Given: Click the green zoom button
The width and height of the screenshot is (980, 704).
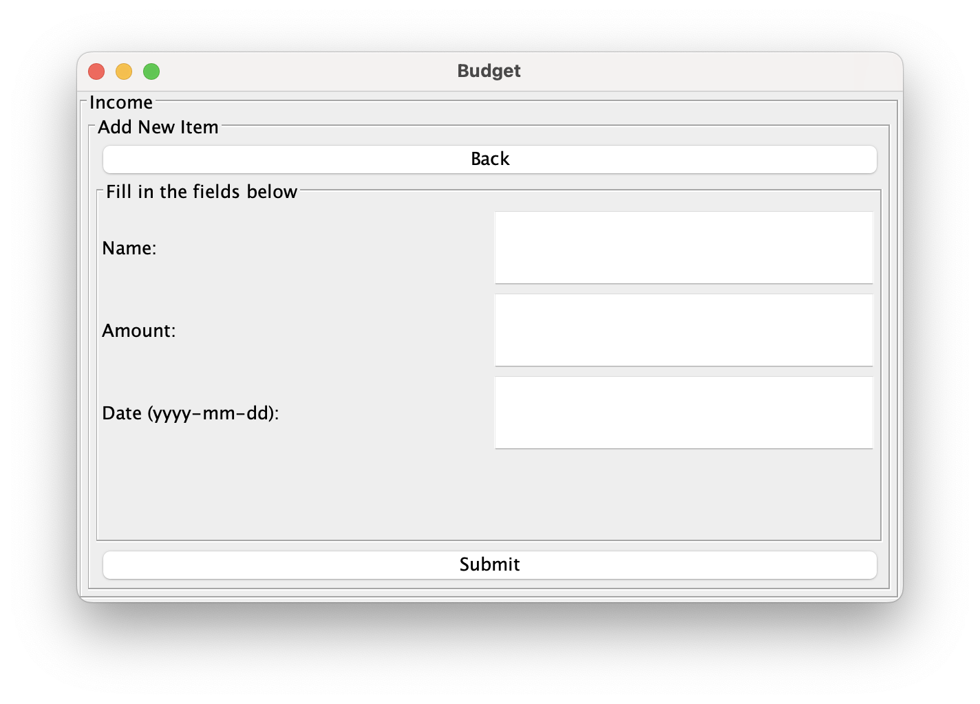Looking at the screenshot, I should (151, 71).
